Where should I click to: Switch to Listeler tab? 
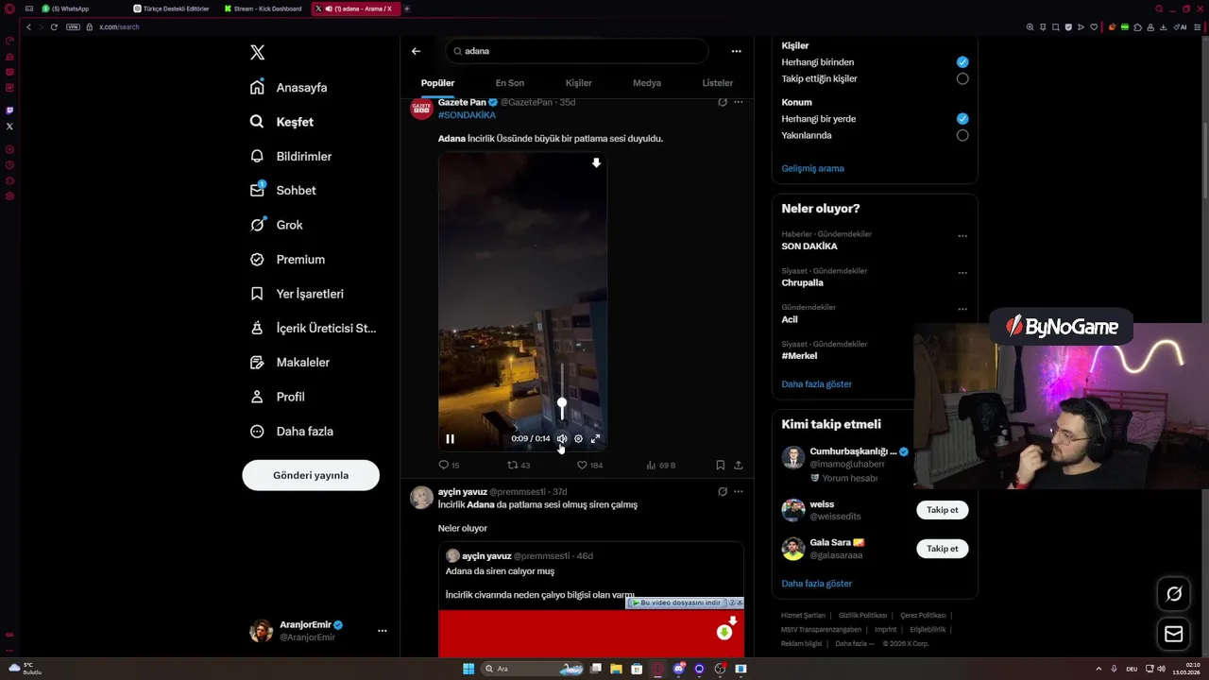[x=717, y=83]
